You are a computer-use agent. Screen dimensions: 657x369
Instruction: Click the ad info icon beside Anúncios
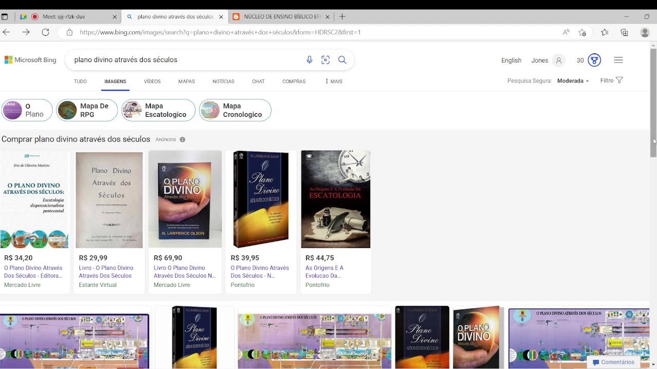click(182, 139)
